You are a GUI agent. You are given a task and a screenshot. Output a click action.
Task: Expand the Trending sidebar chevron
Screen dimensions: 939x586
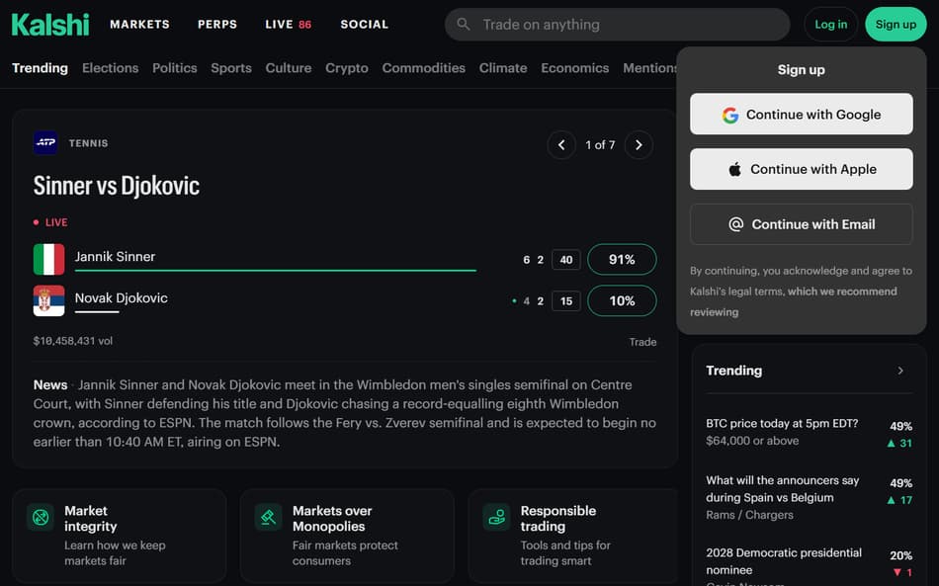point(900,371)
